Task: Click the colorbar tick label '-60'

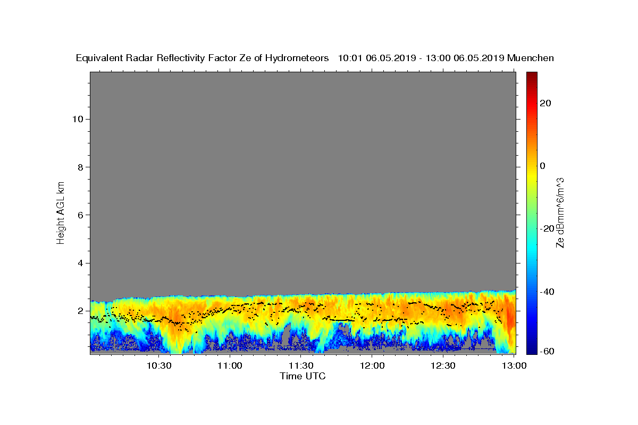Action: (x=548, y=351)
